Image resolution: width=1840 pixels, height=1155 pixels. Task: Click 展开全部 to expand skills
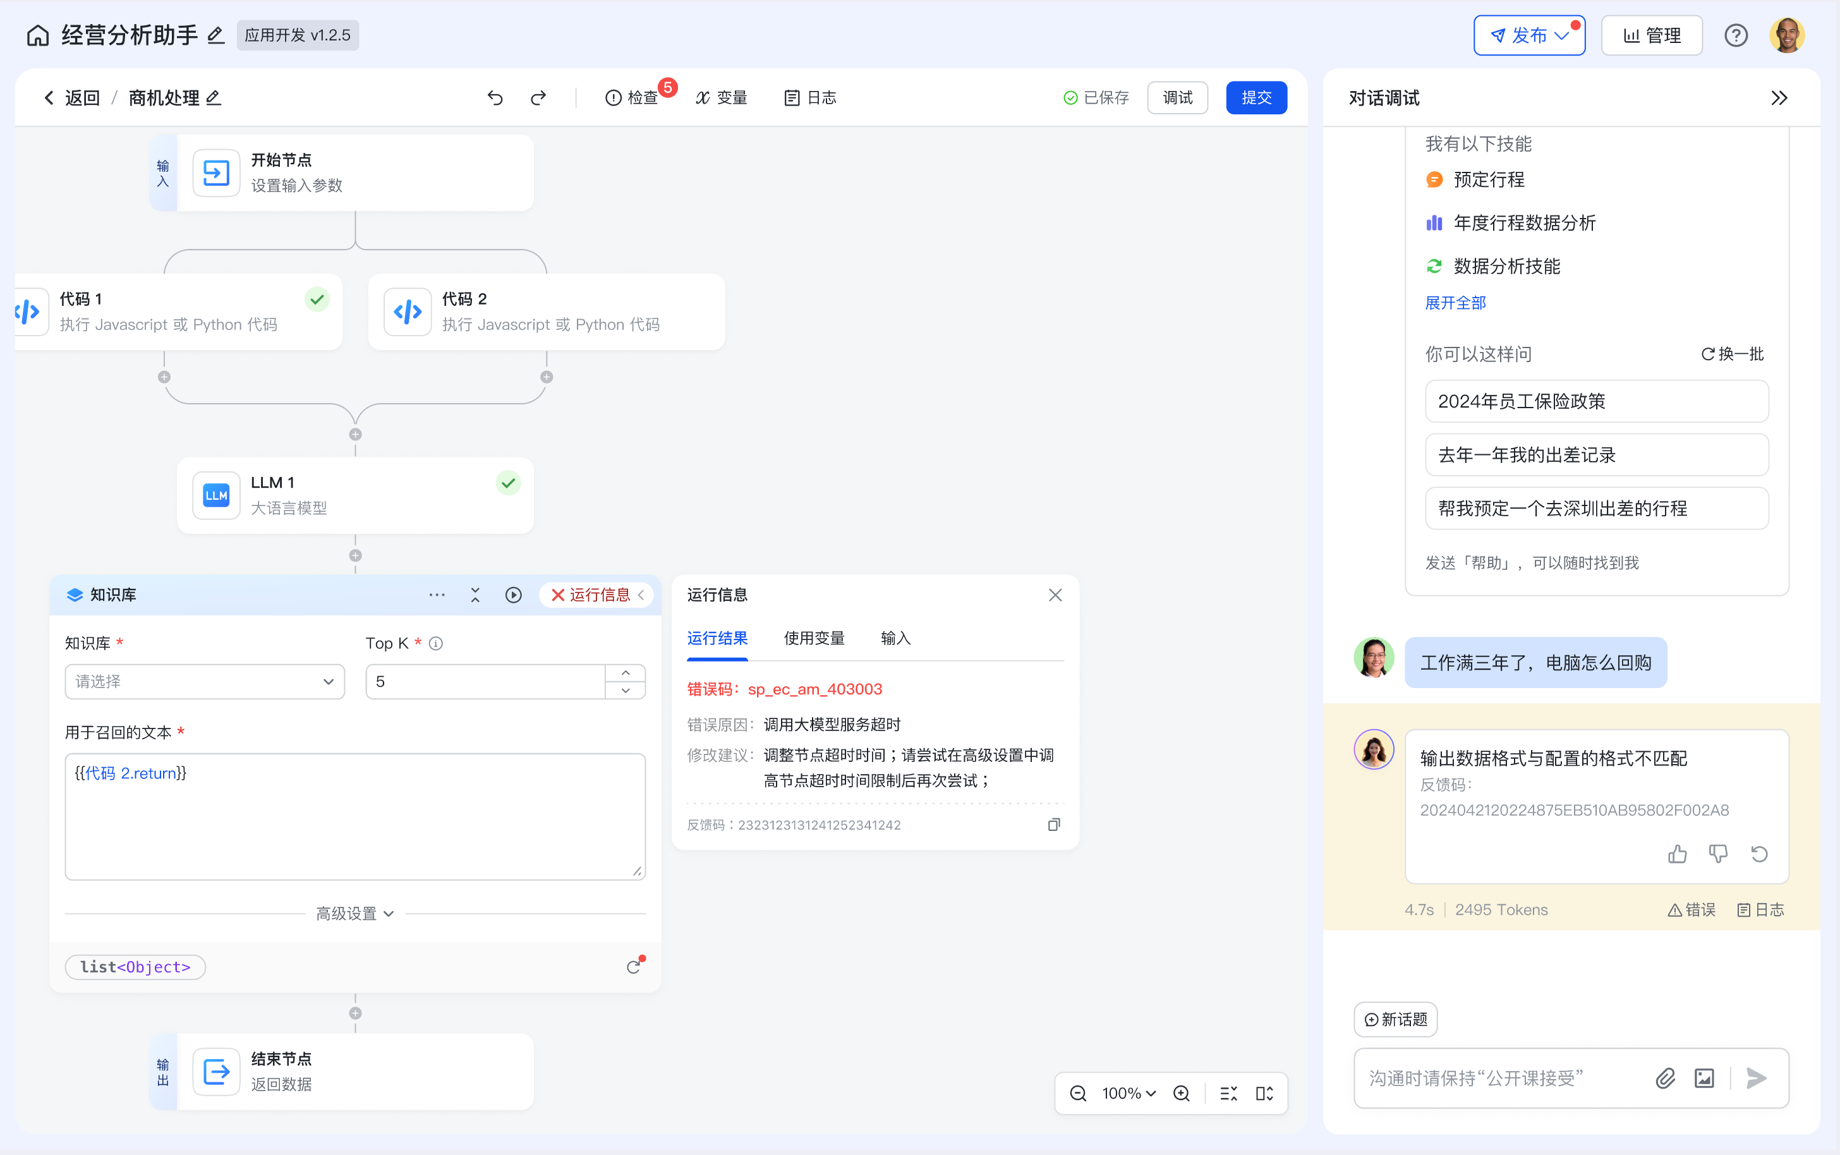[x=1455, y=303]
